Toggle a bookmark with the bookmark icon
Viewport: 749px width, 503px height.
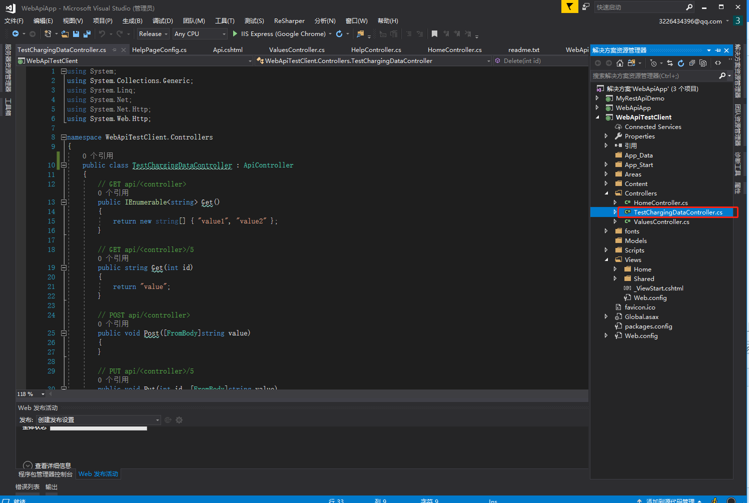[434, 34]
